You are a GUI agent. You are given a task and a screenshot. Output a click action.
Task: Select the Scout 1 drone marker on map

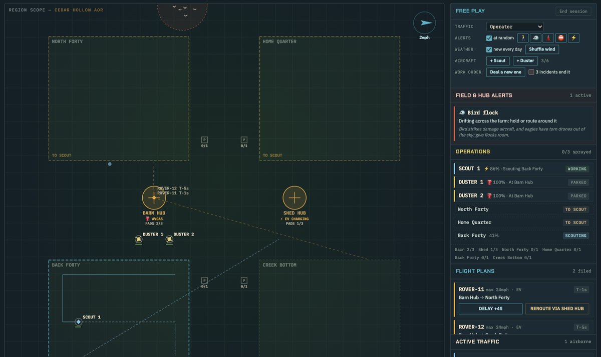[78, 322]
